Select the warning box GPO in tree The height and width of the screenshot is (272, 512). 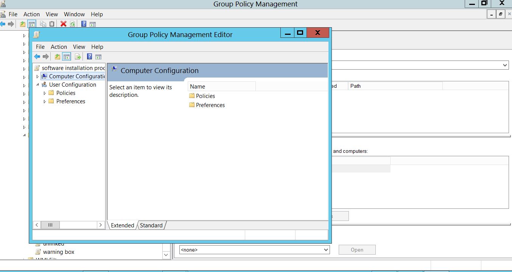[58, 252]
